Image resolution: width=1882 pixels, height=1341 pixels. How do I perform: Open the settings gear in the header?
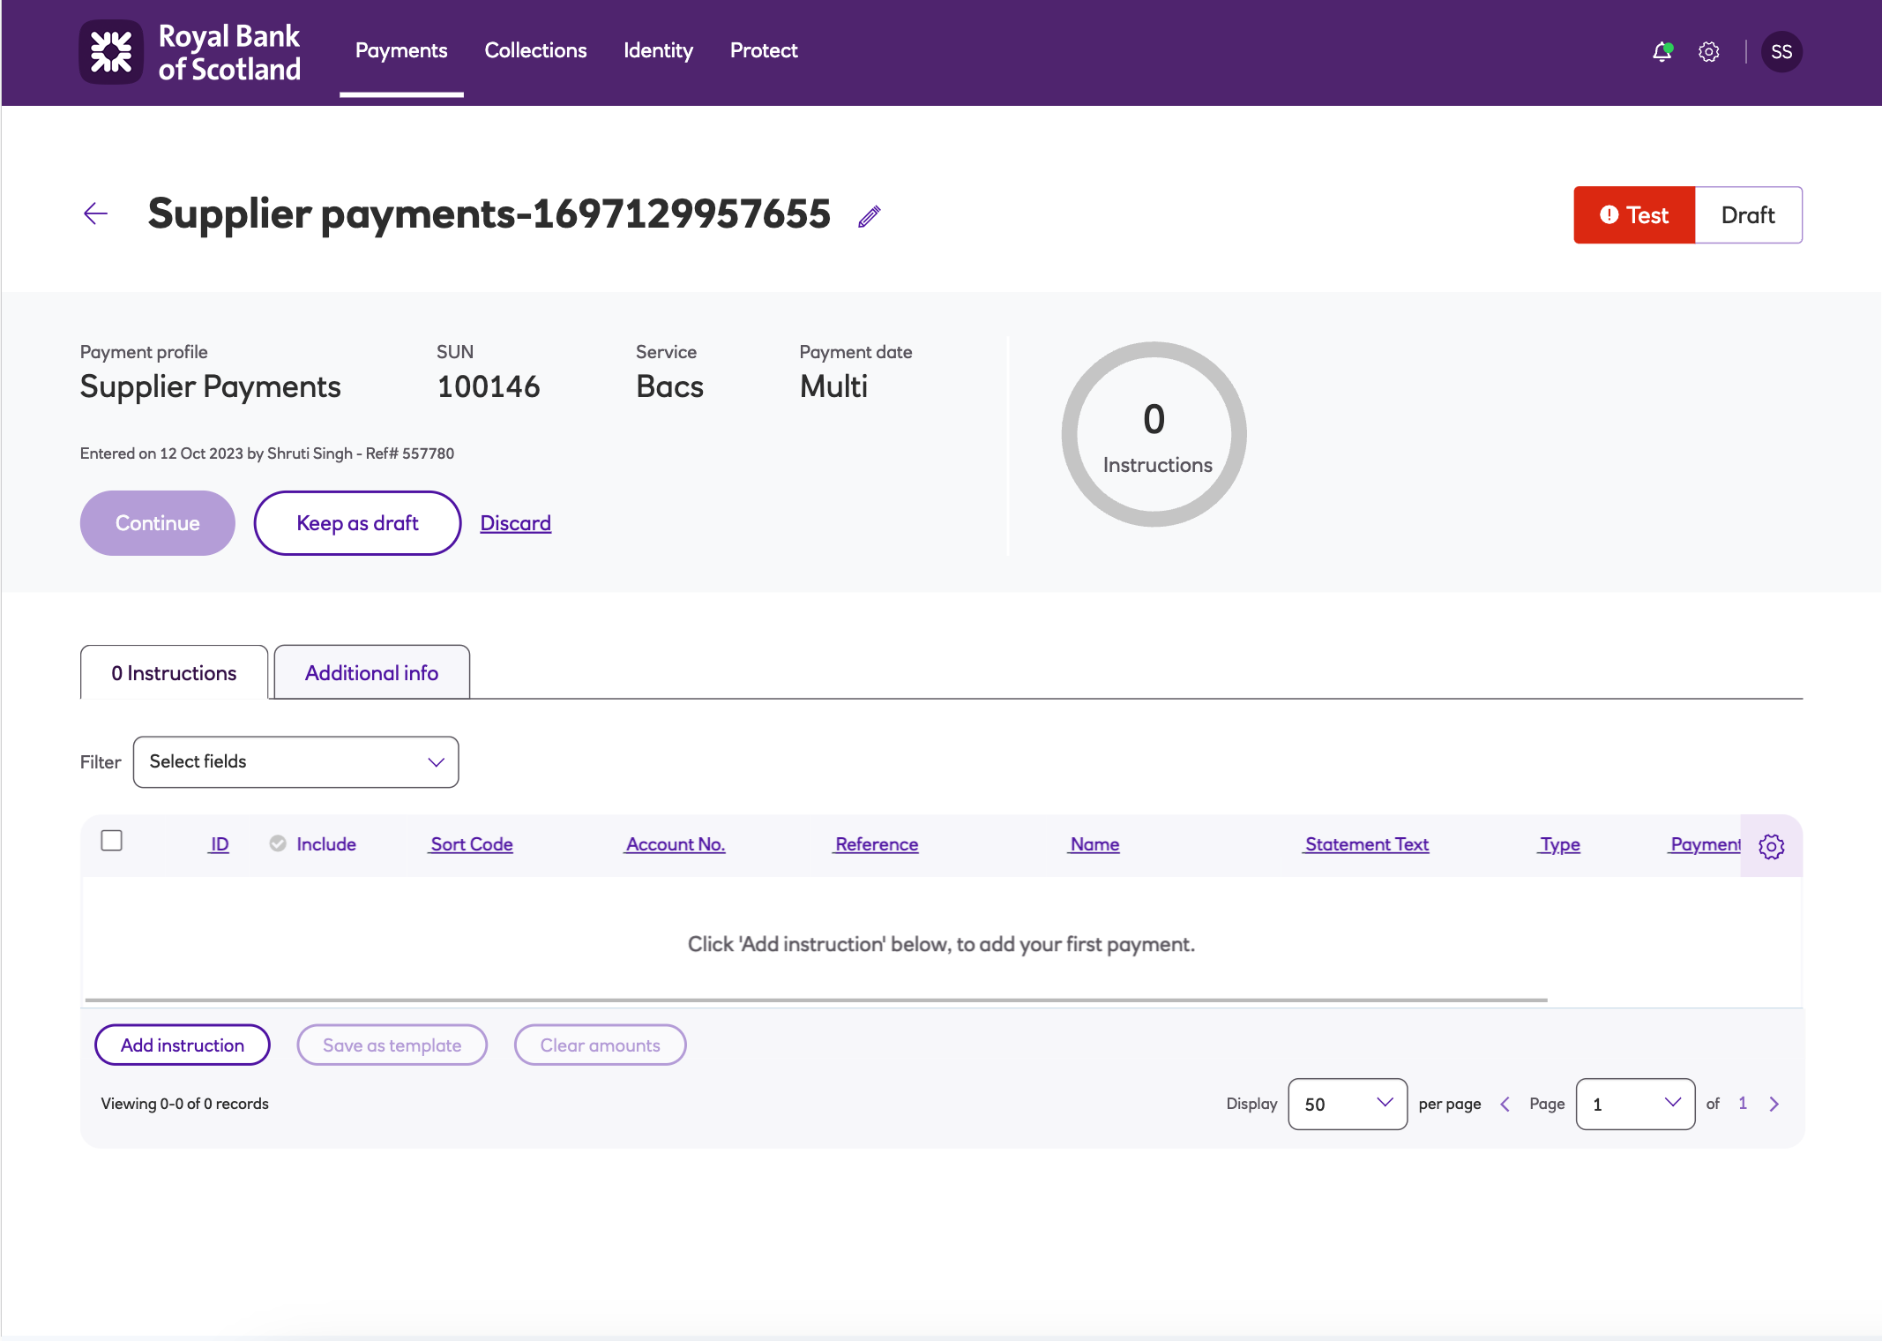(1709, 52)
